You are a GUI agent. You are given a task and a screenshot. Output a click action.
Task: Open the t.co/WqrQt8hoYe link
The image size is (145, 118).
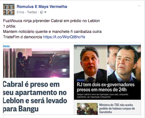click(x=64, y=37)
